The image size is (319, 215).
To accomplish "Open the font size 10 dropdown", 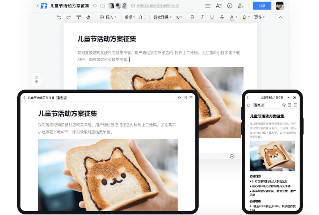I will pos(178,17).
